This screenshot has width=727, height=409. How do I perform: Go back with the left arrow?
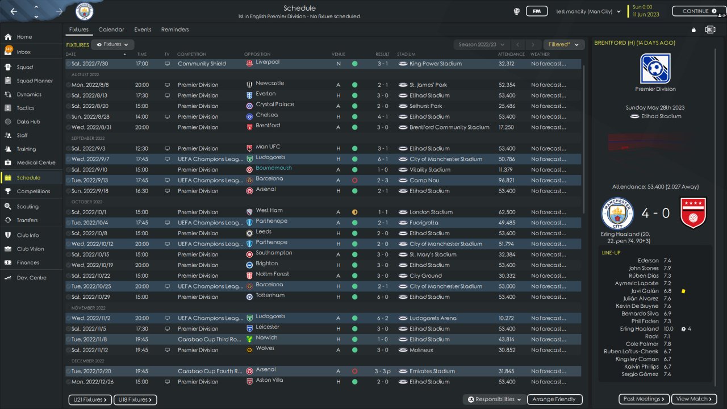tap(14, 11)
